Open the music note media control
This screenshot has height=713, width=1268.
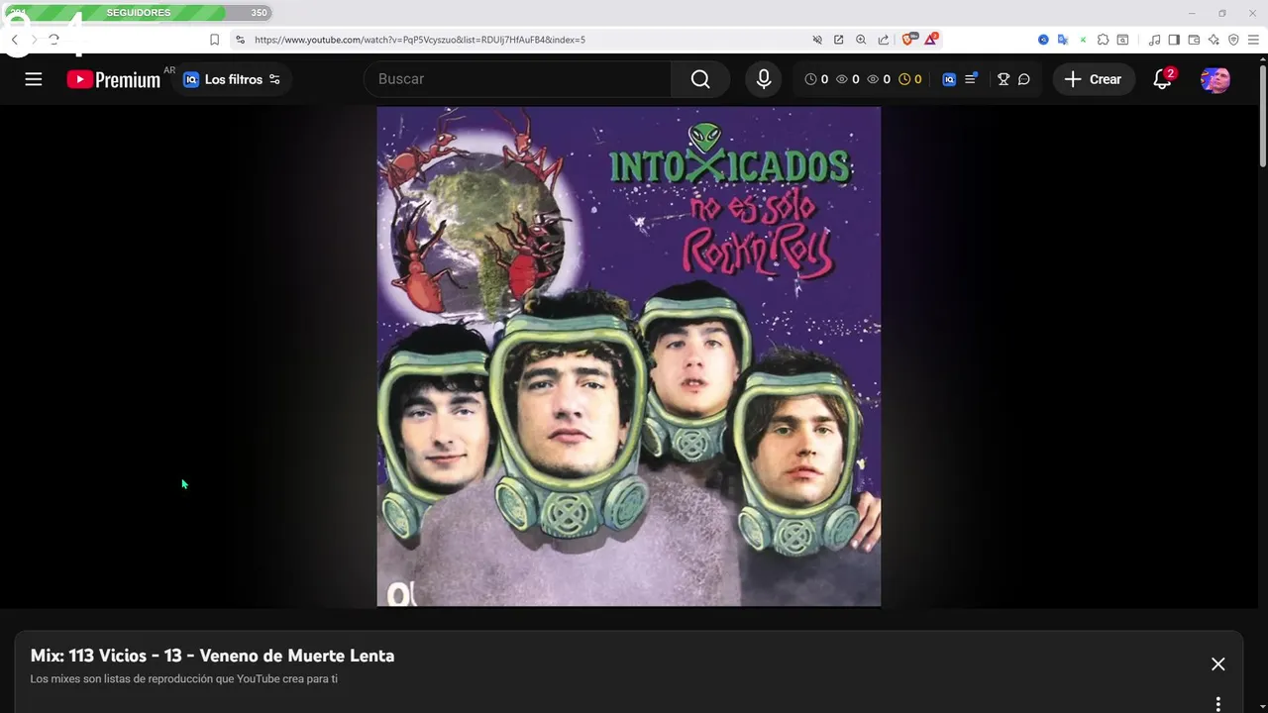[x=1154, y=40]
